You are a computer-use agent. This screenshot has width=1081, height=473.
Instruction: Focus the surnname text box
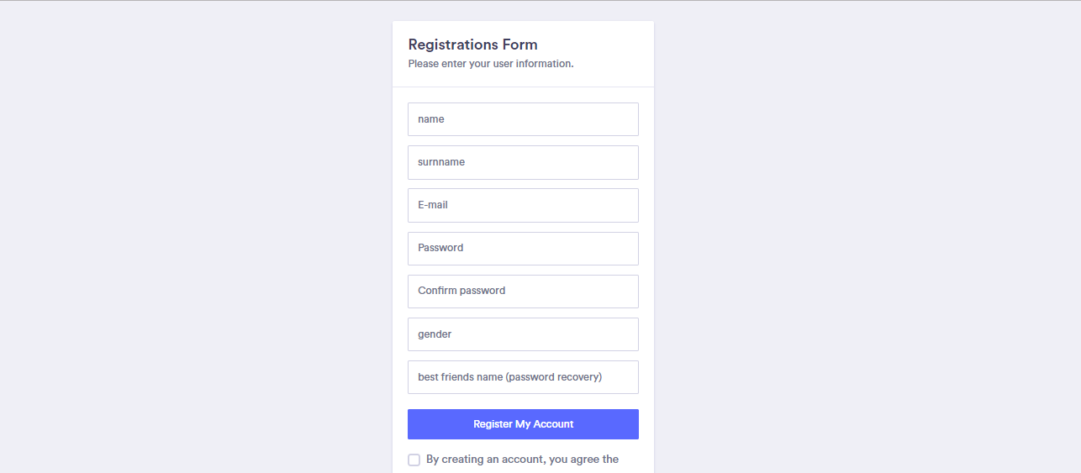point(523,162)
